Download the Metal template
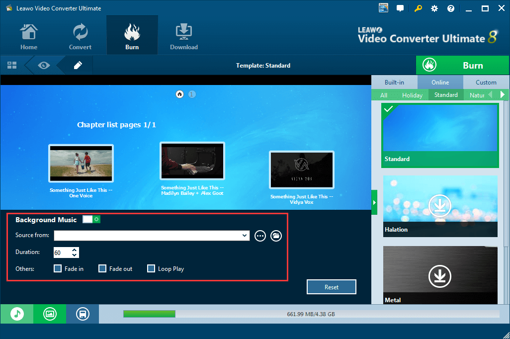 [x=440, y=276]
